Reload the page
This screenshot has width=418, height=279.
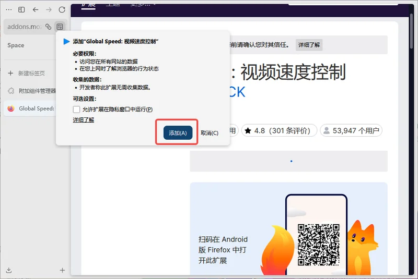[x=62, y=10]
